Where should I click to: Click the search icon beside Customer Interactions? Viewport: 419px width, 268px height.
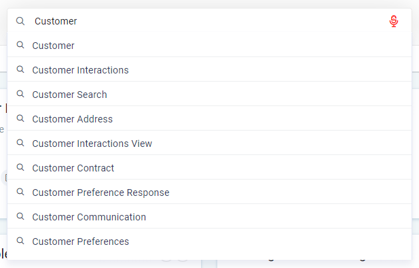pyautogui.click(x=20, y=69)
